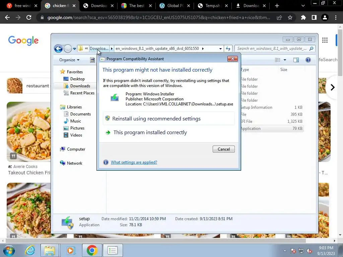
Task: Click Downloads breadcrumb in Explorer address bar
Action: pyautogui.click(x=99, y=49)
